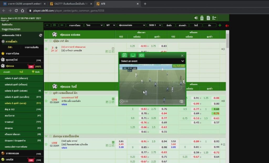This screenshot has width=269, height=163.
Task: Open สองโอกาส [47] in the sidebar
Action: point(22,115)
